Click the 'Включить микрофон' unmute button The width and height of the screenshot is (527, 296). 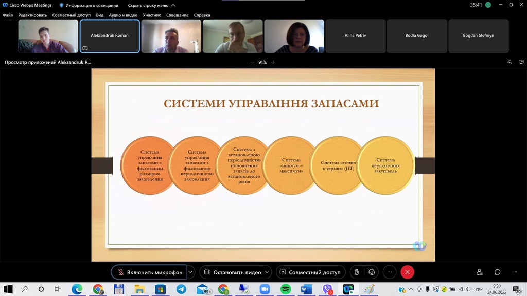pyautogui.click(x=149, y=272)
